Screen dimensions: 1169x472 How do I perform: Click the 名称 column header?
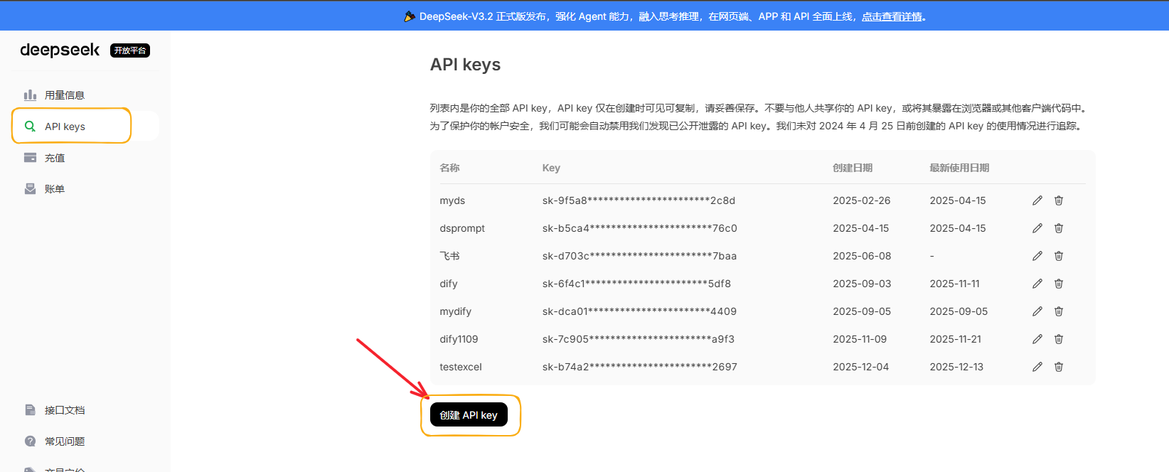click(x=449, y=168)
